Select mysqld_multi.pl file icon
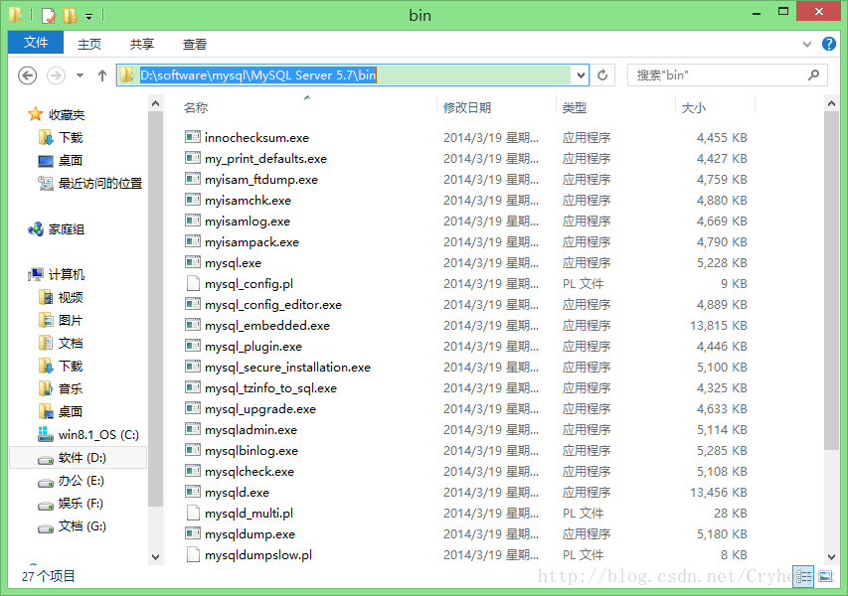 point(193,513)
